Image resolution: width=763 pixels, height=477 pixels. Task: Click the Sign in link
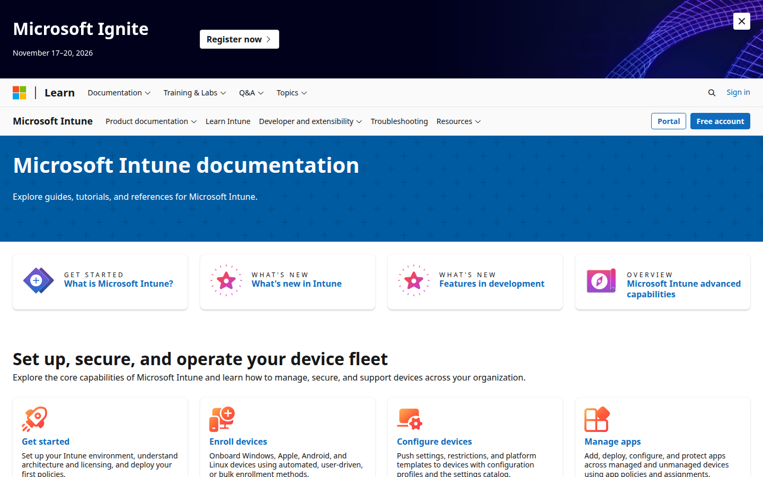[738, 92]
